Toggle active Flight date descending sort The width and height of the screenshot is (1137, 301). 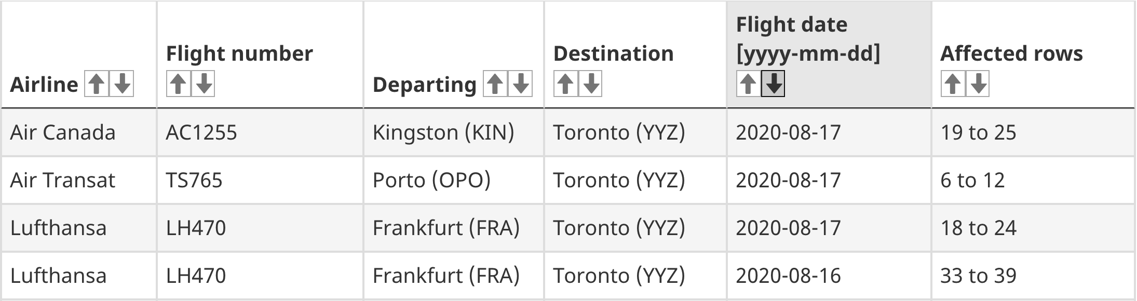point(773,84)
